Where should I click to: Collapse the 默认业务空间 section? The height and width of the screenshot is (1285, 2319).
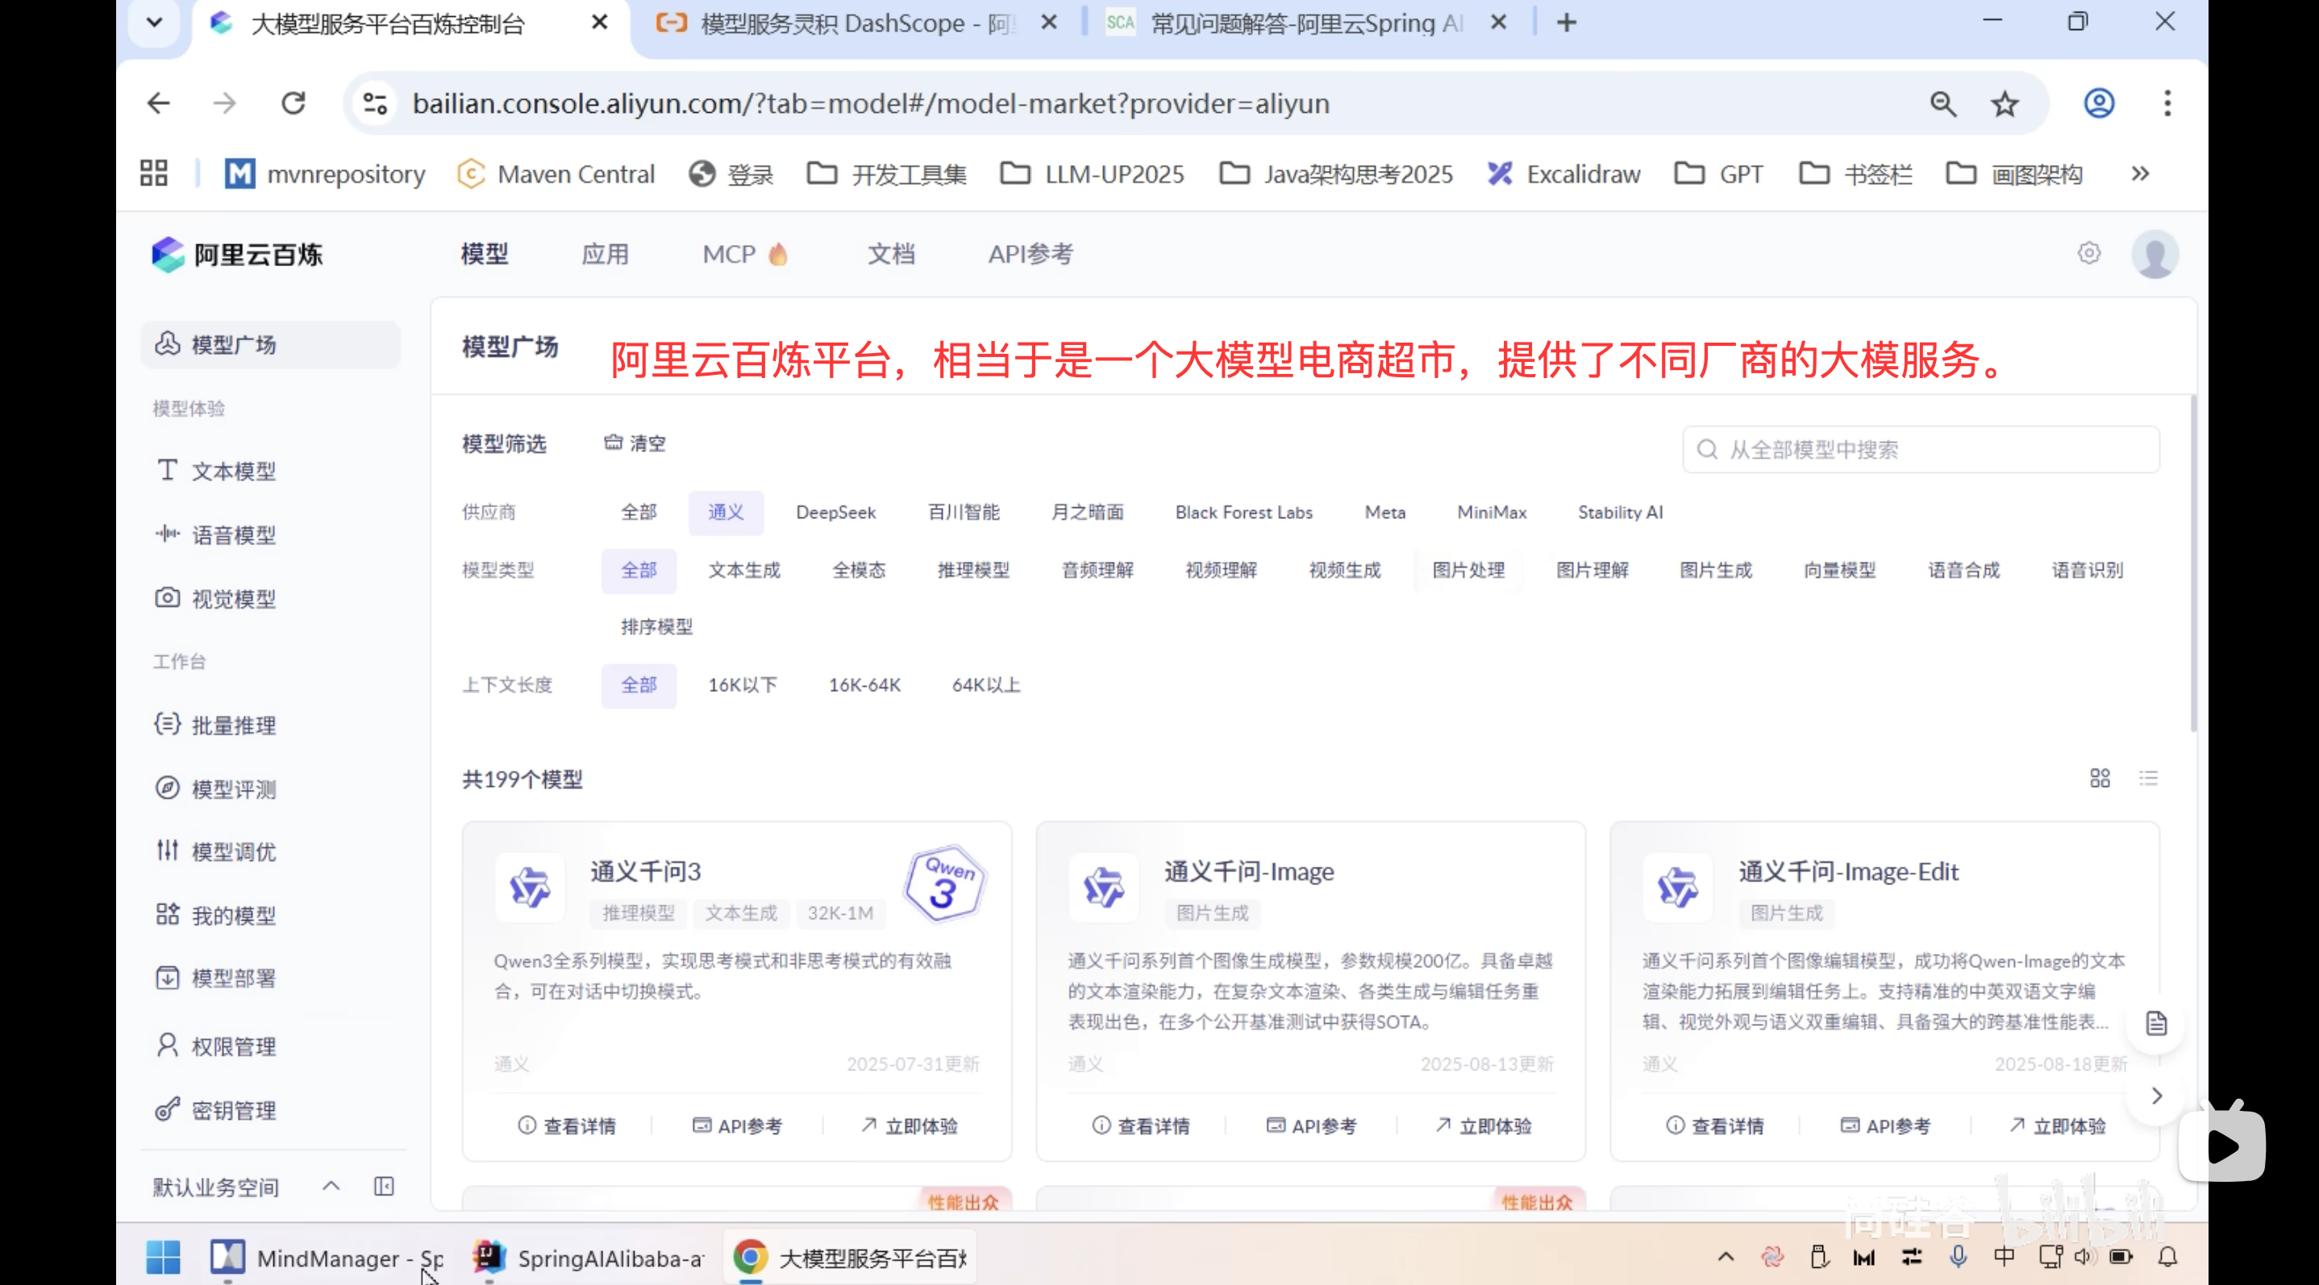pos(330,1185)
